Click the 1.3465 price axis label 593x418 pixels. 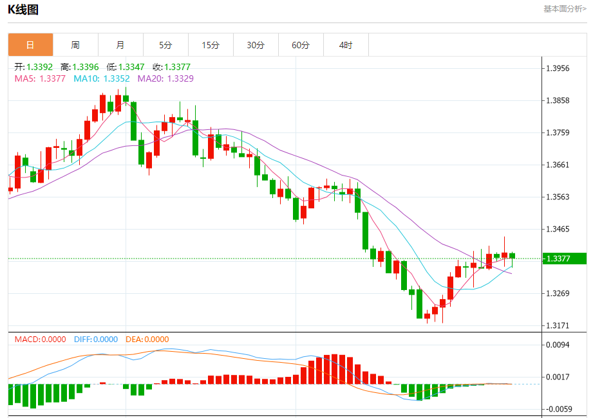tap(558, 229)
